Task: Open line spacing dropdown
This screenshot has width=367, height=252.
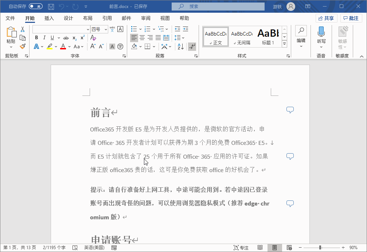Action: tap(179, 37)
